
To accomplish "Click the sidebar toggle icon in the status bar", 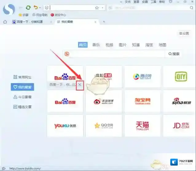I will [x=4, y=169].
